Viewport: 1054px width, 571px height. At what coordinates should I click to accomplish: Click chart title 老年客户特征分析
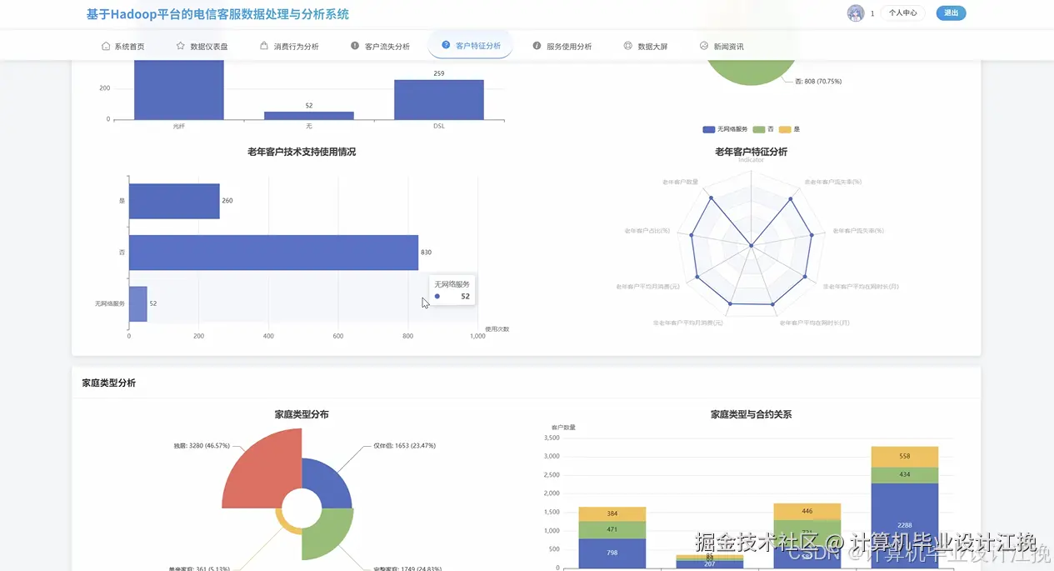[751, 152]
